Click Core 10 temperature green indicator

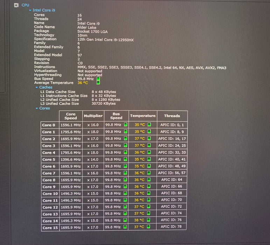[148, 193]
